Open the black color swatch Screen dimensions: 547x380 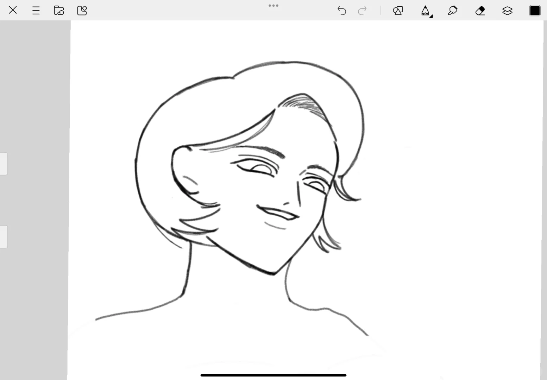click(535, 11)
